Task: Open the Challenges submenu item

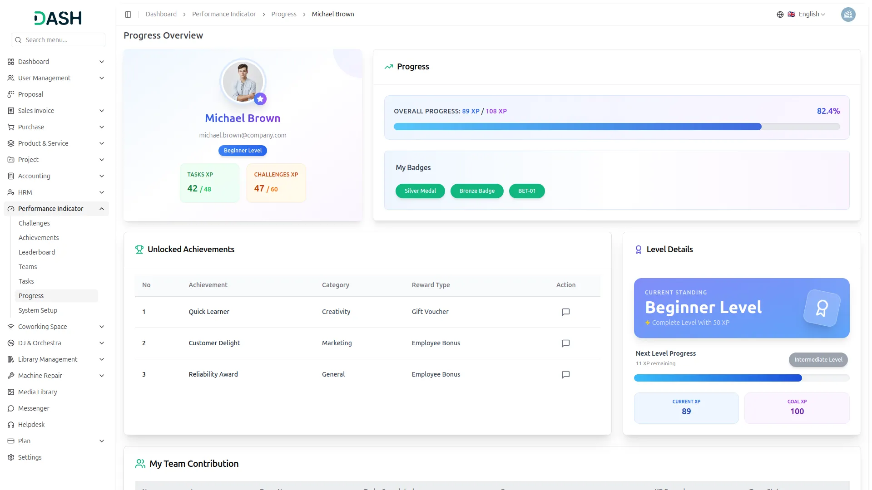Action: [x=34, y=223]
